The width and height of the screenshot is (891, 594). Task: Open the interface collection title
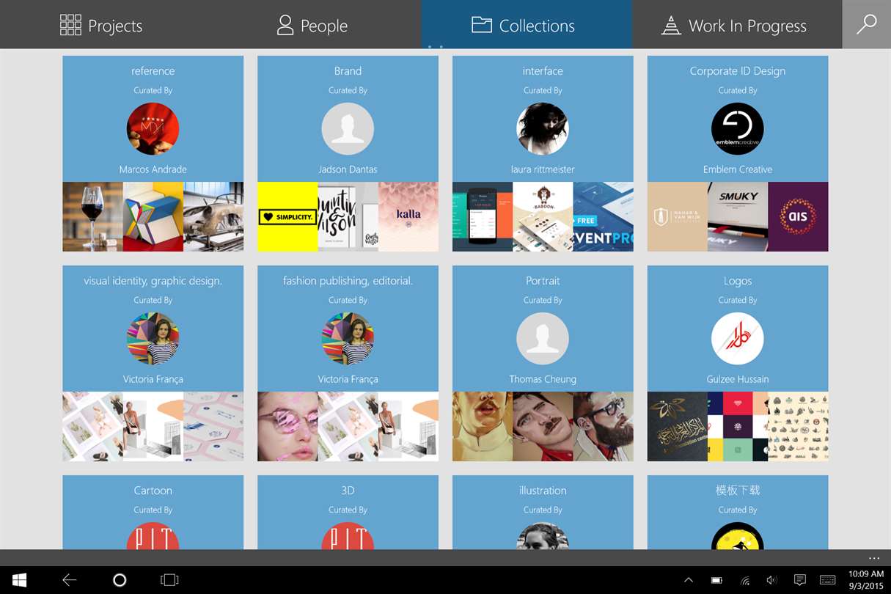(543, 71)
